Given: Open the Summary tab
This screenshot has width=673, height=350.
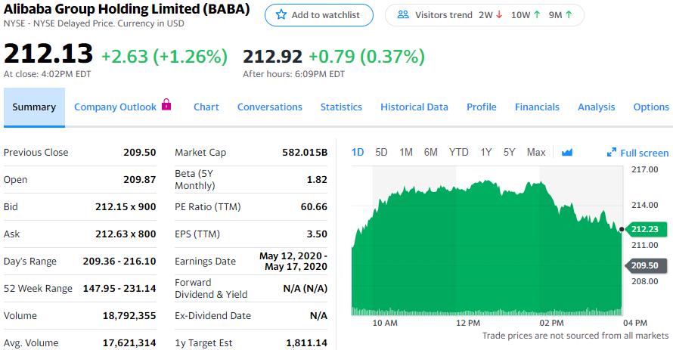Looking at the screenshot, I should point(34,107).
